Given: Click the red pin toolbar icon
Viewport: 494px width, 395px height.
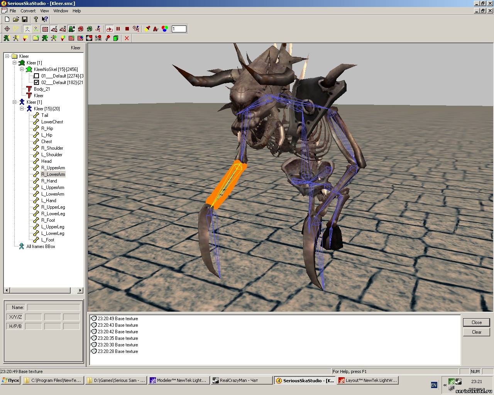Looking at the screenshot, I should (107, 38).
